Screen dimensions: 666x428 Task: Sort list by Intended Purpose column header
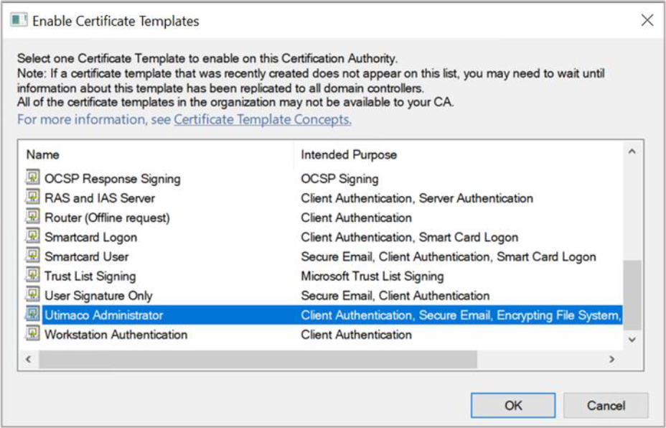(349, 154)
